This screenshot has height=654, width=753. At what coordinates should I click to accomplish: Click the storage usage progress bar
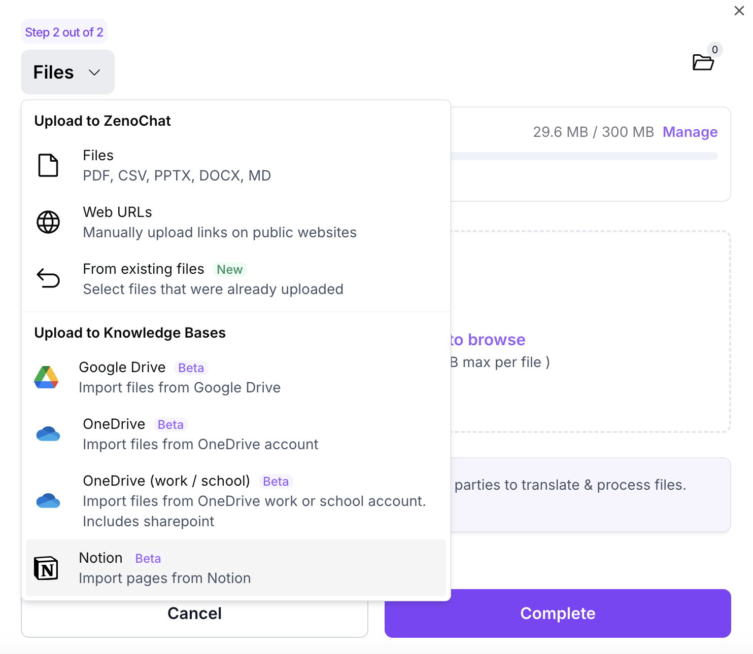coord(584,156)
